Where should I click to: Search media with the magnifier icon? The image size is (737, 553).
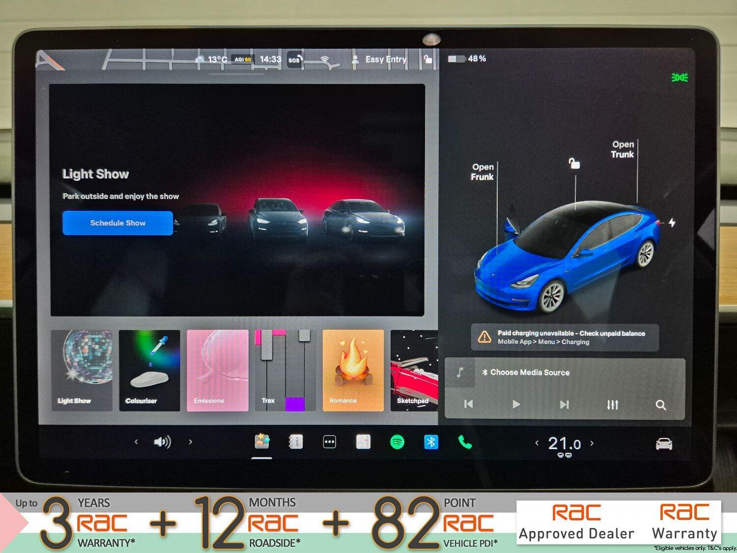click(x=661, y=405)
